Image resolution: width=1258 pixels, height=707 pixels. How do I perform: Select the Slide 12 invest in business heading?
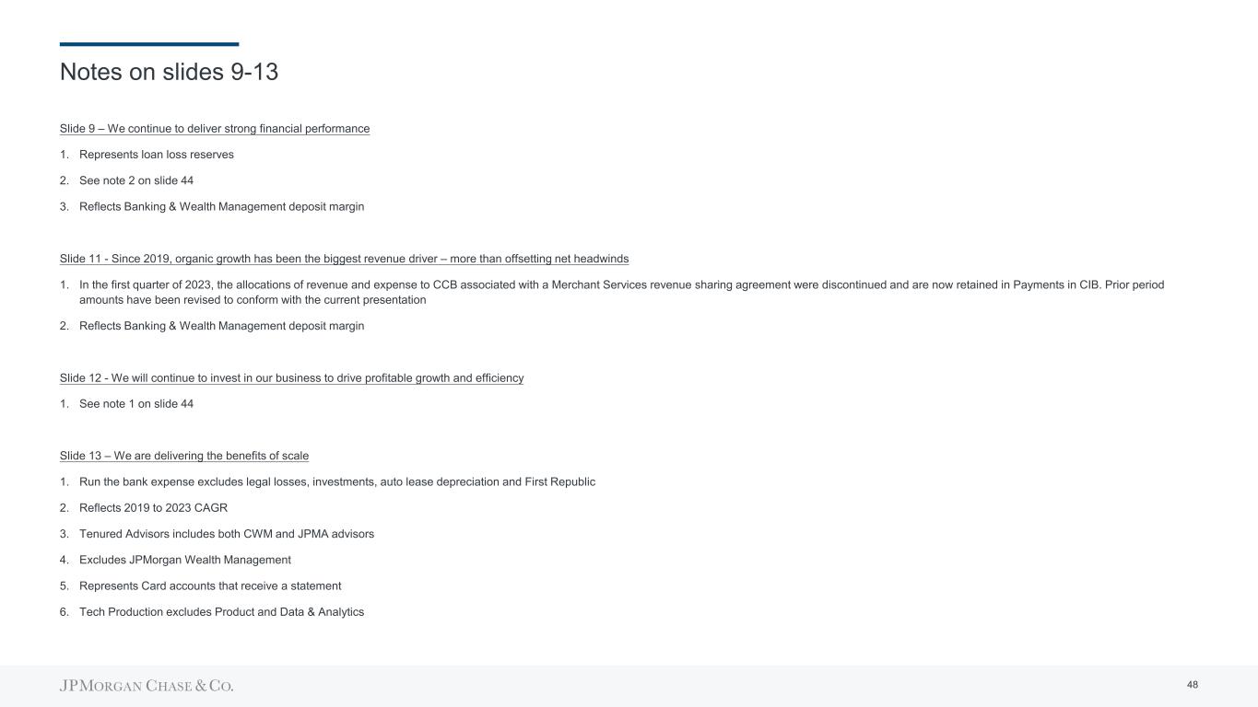pyautogui.click(x=291, y=378)
